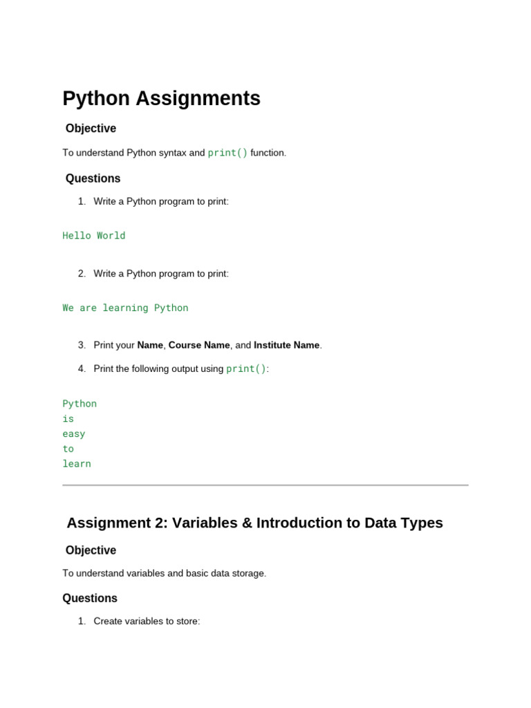Click the horizontal divider above Assignment 2
This screenshot has height=708, width=531.
click(265, 485)
